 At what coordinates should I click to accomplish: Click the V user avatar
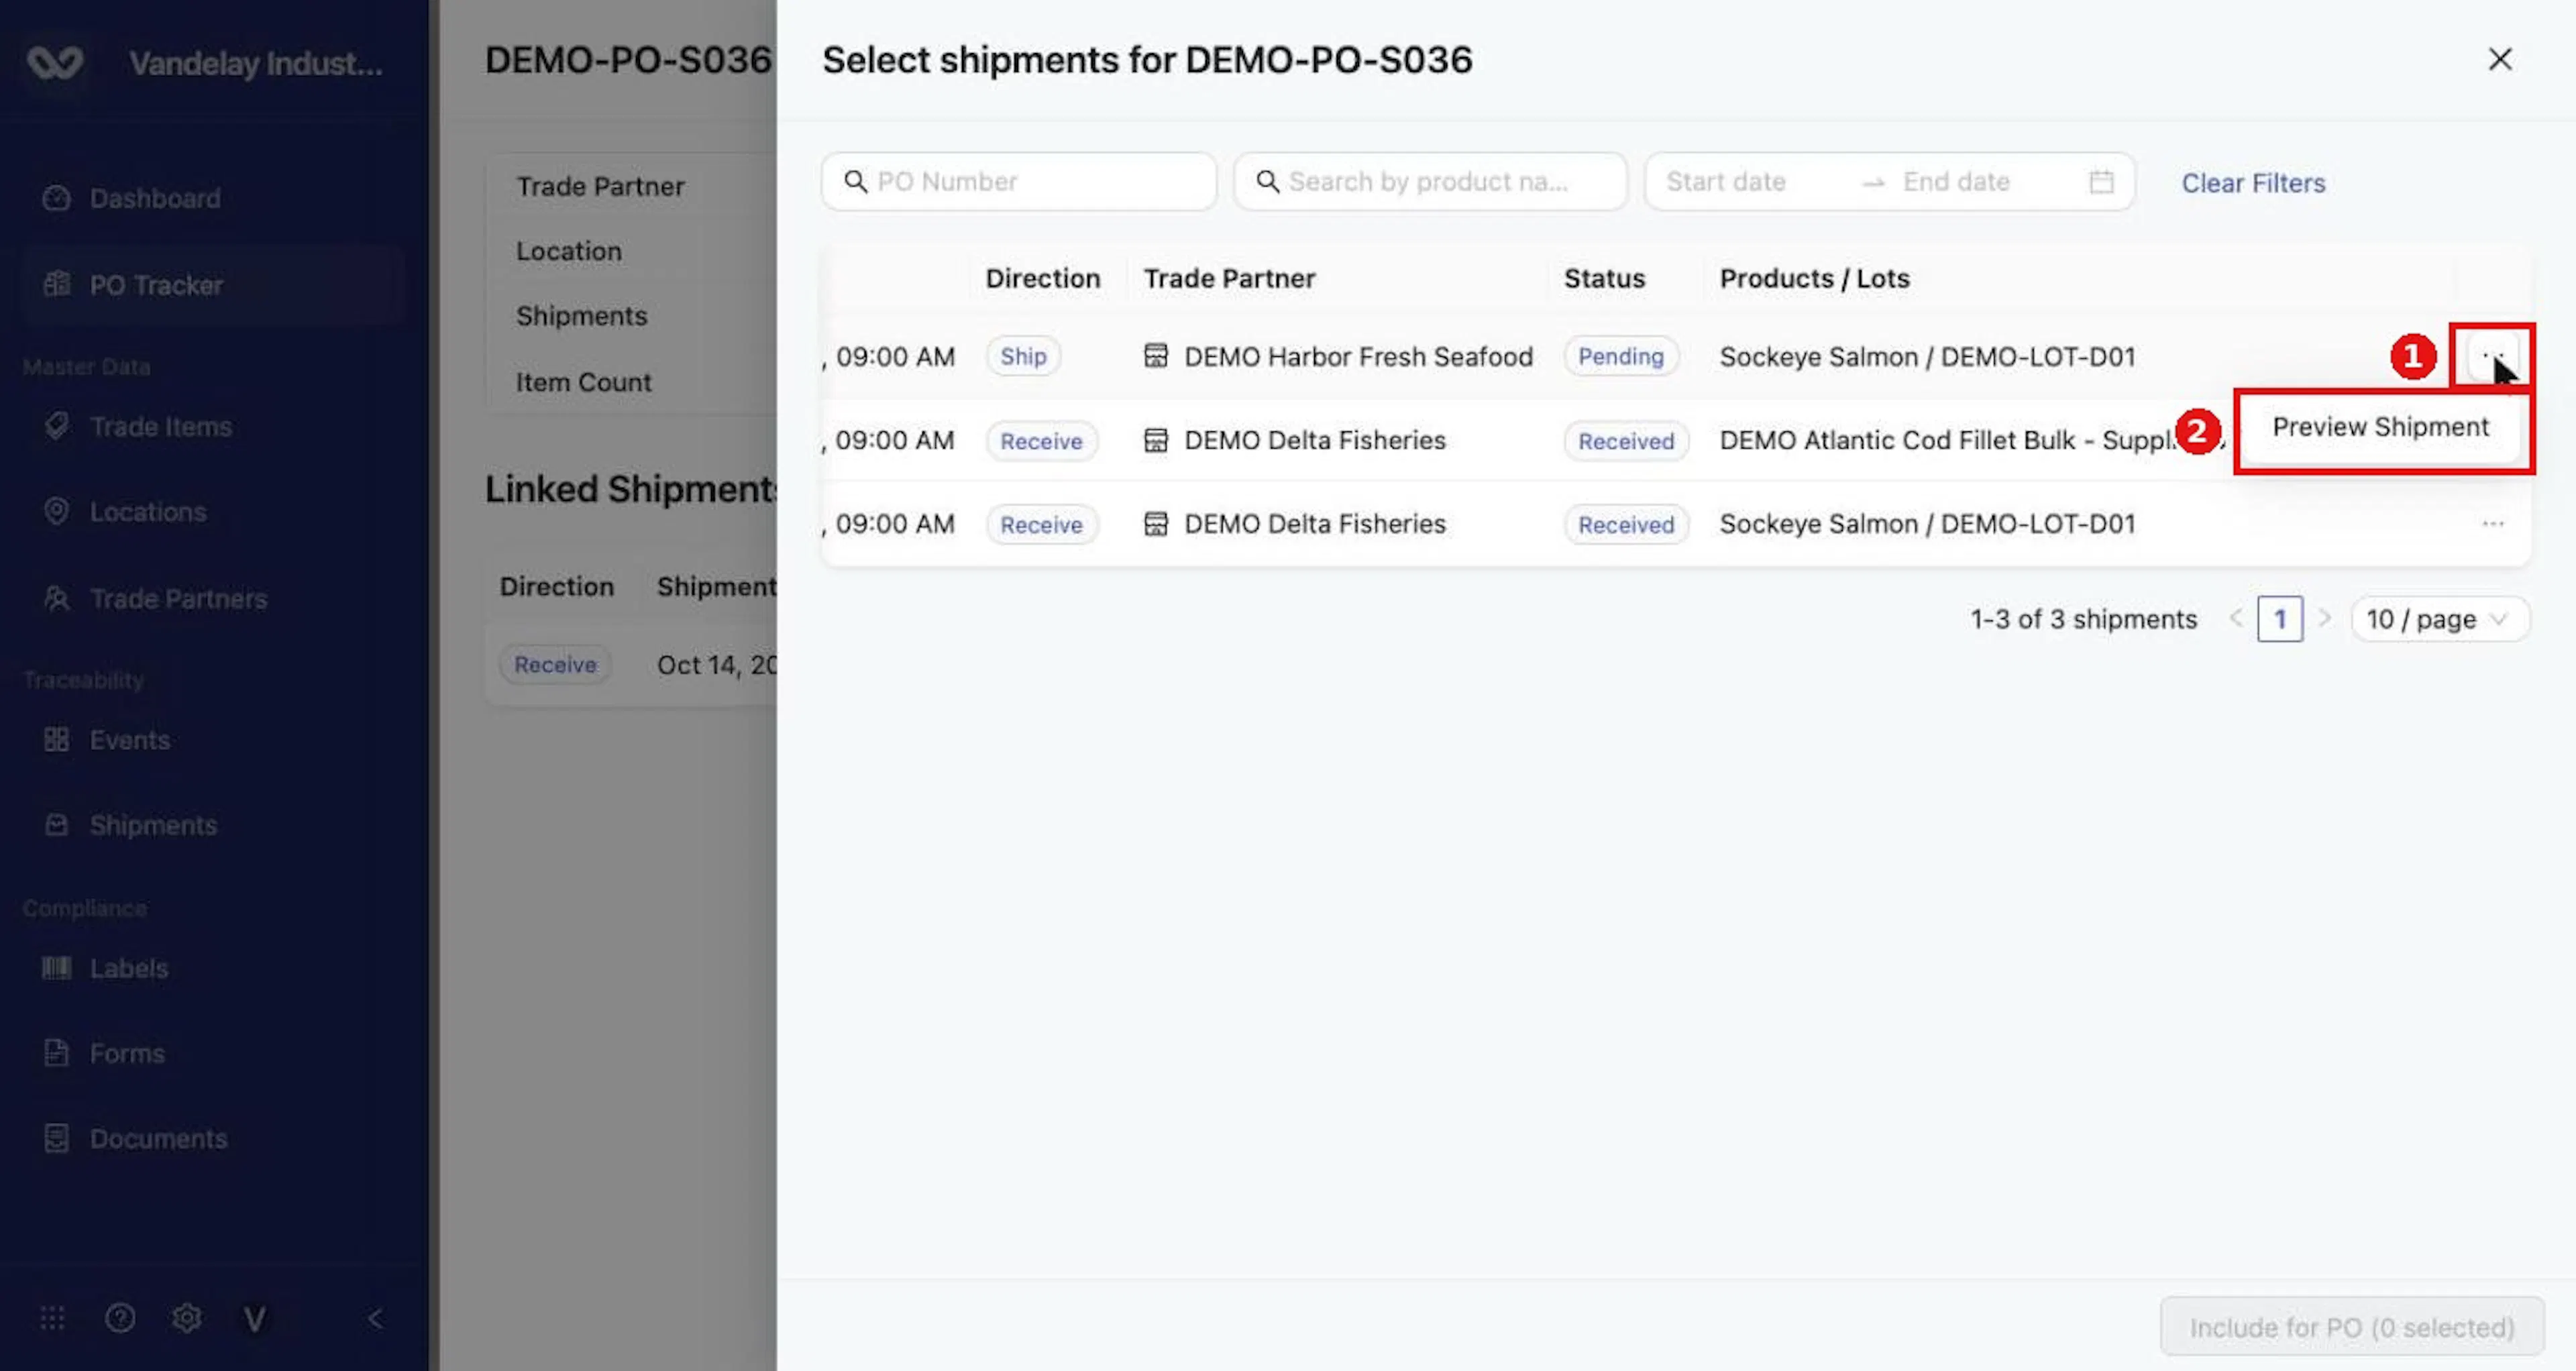click(255, 1319)
